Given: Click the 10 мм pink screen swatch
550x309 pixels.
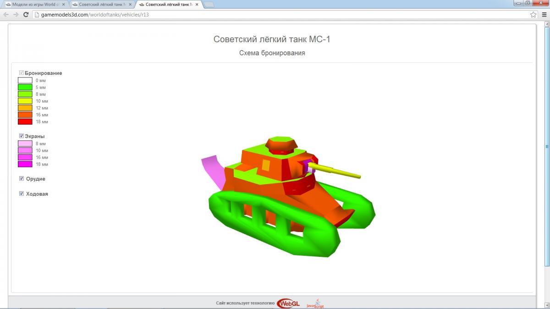Looking at the screenshot, I should click(x=25, y=151).
